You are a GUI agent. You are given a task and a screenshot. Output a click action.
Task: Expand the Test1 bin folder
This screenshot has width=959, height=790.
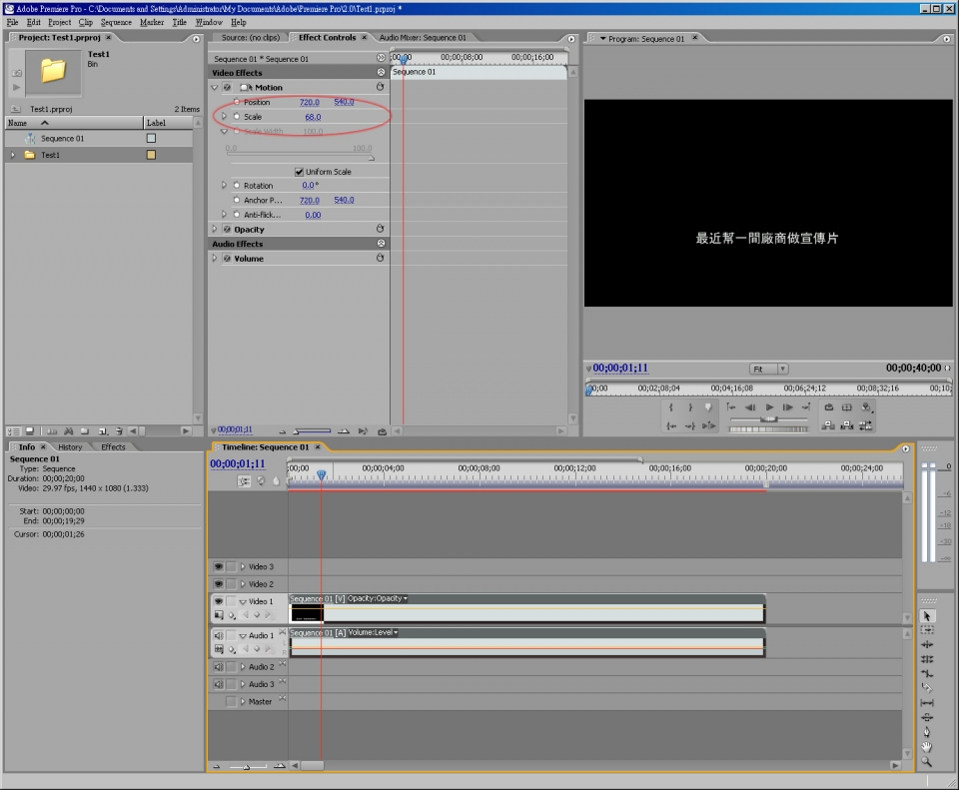(x=13, y=156)
